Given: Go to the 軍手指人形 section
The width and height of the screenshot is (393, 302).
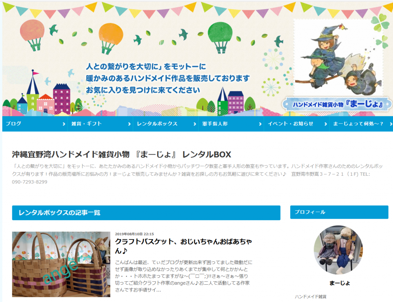Looking at the screenshot, I should coord(231,124).
